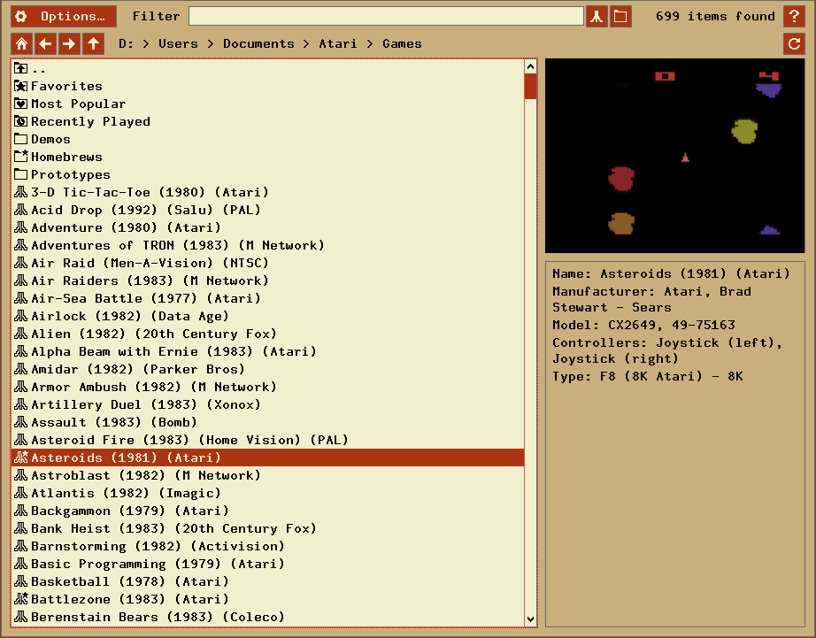The height and width of the screenshot is (638, 816).
Task: Click the Prototypes folder icon
Action: 21,174
